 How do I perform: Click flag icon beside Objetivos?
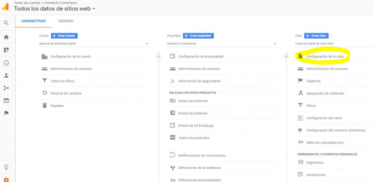tap(301, 81)
